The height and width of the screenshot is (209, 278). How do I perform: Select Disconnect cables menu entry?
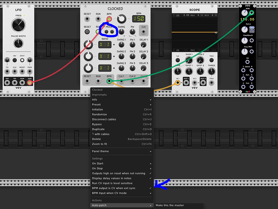coord(122,120)
